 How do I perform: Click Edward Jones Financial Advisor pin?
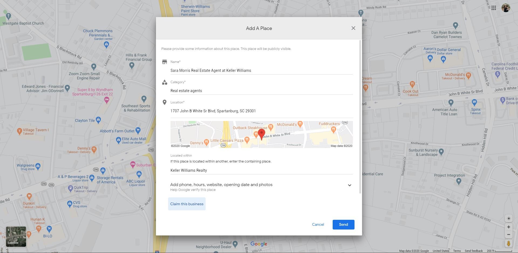point(67,88)
